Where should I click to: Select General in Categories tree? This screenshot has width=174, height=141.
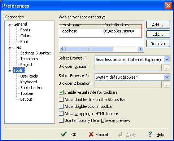click(x=20, y=24)
